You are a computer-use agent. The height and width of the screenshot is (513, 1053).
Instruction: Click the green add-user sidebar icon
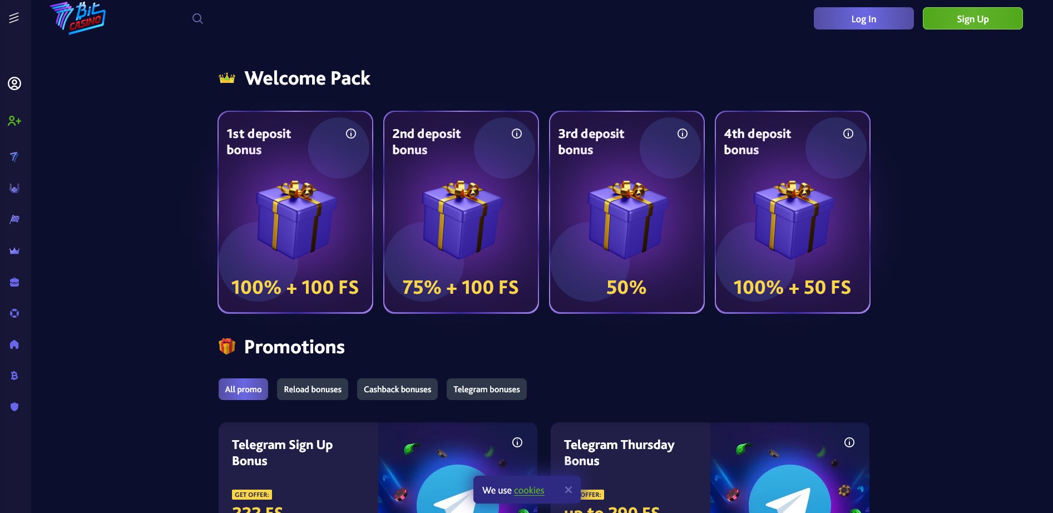(x=14, y=121)
